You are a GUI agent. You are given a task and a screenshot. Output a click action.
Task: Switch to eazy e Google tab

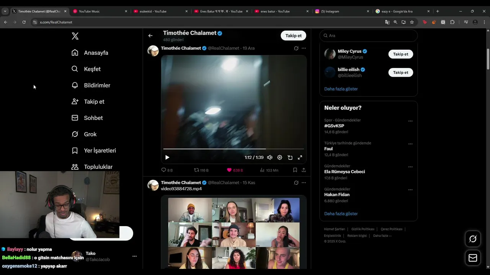(402, 11)
